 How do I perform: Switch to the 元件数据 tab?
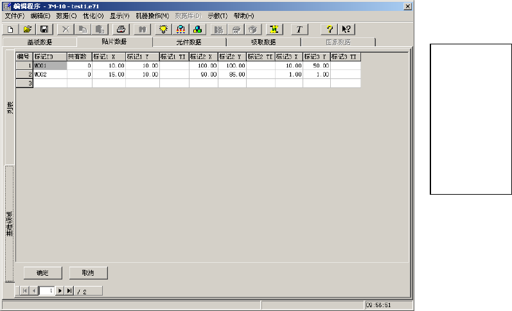pyautogui.click(x=189, y=42)
